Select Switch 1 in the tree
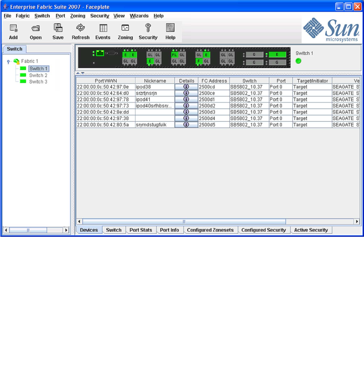The image size is (364, 380). click(x=38, y=69)
